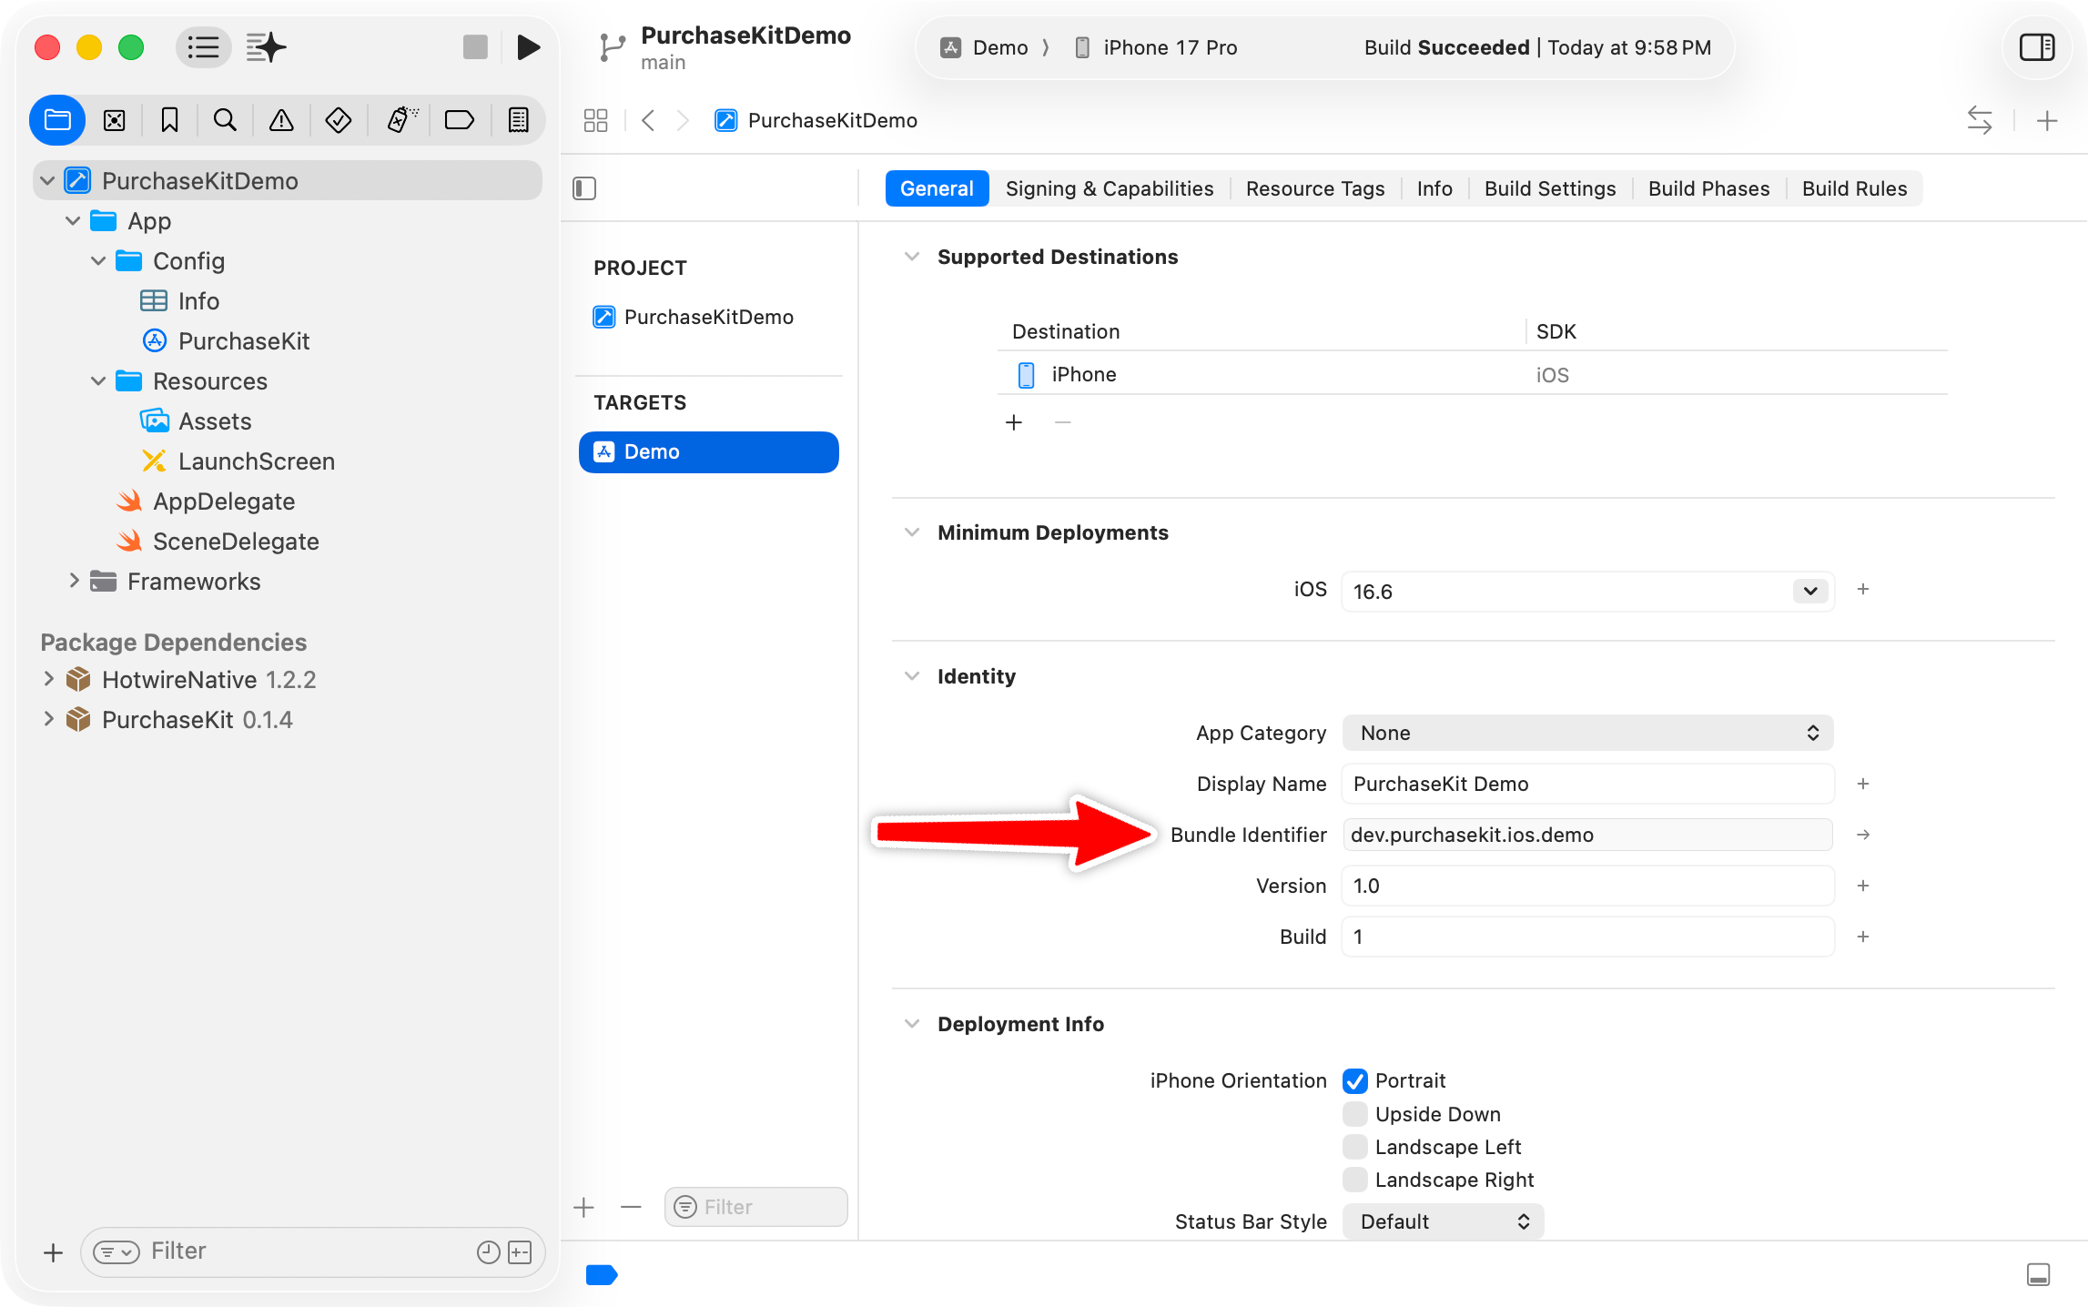Open the Find navigator

tap(225, 119)
